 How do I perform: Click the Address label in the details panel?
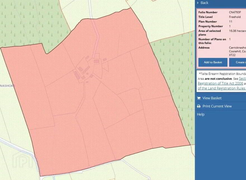(204, 48)
